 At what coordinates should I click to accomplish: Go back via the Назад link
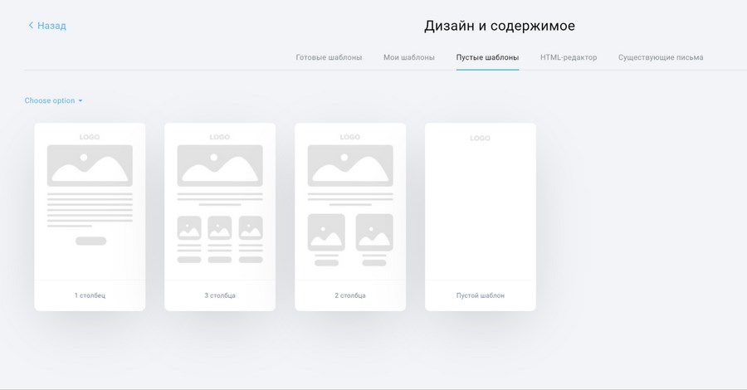pos(51,26)
